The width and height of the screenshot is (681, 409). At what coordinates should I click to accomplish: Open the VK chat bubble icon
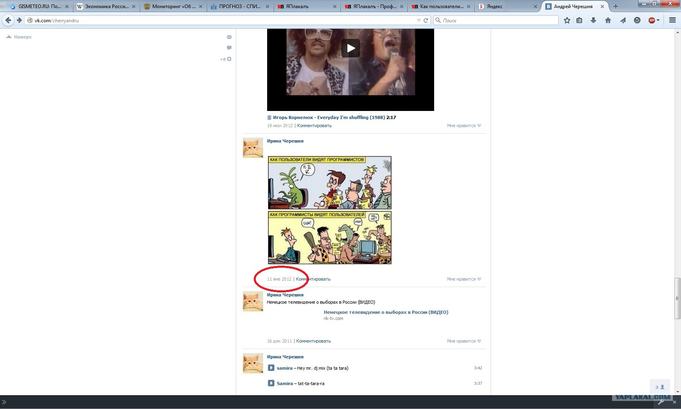(229, 48)
